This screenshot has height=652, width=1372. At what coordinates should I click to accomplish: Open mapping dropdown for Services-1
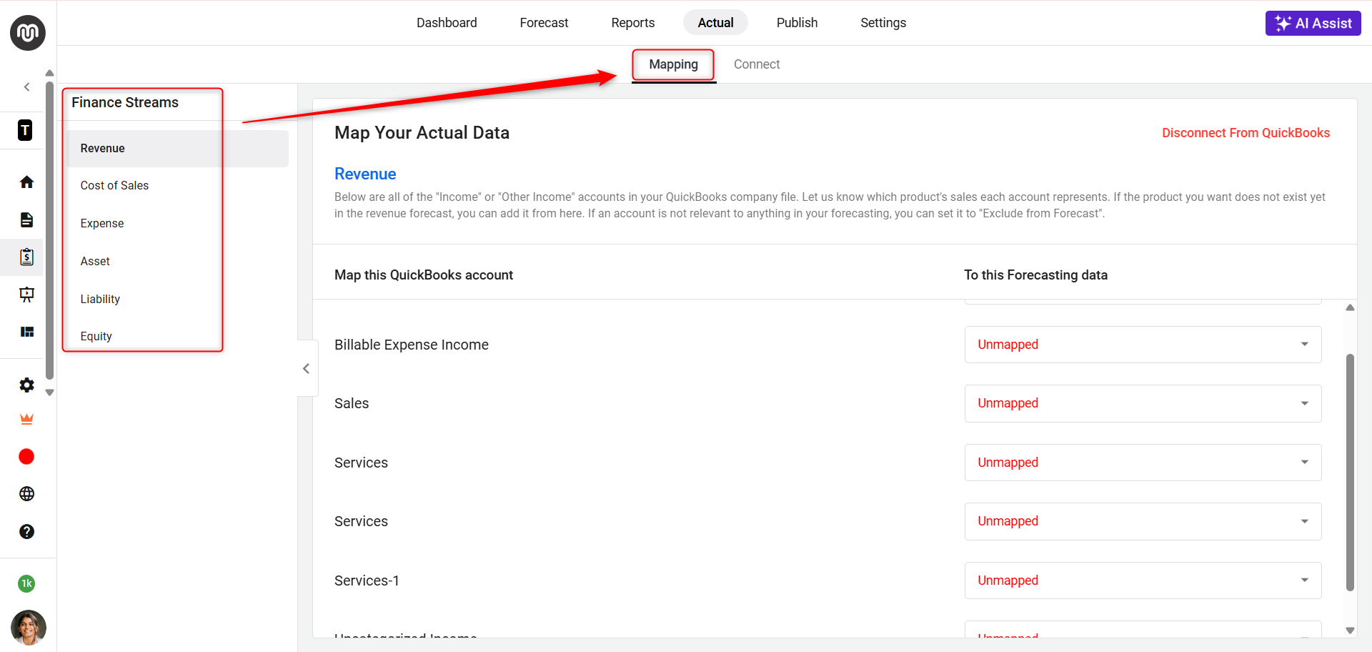(x=1143, y=581)
